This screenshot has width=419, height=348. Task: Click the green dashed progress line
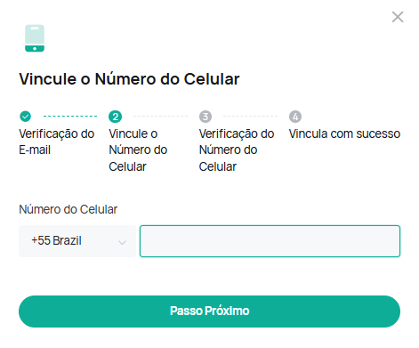click(x=70, y=116)
